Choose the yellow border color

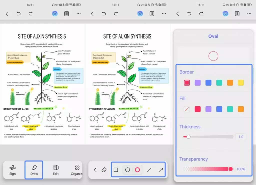tap(241, 82)
